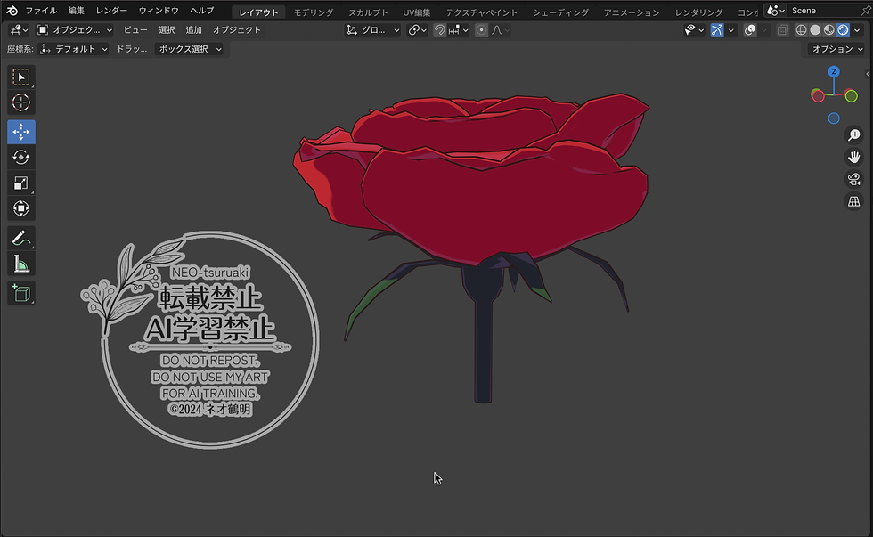
Task: Switch perspective/orthographic with the grid icon
Action: click(x=853, y=201)
